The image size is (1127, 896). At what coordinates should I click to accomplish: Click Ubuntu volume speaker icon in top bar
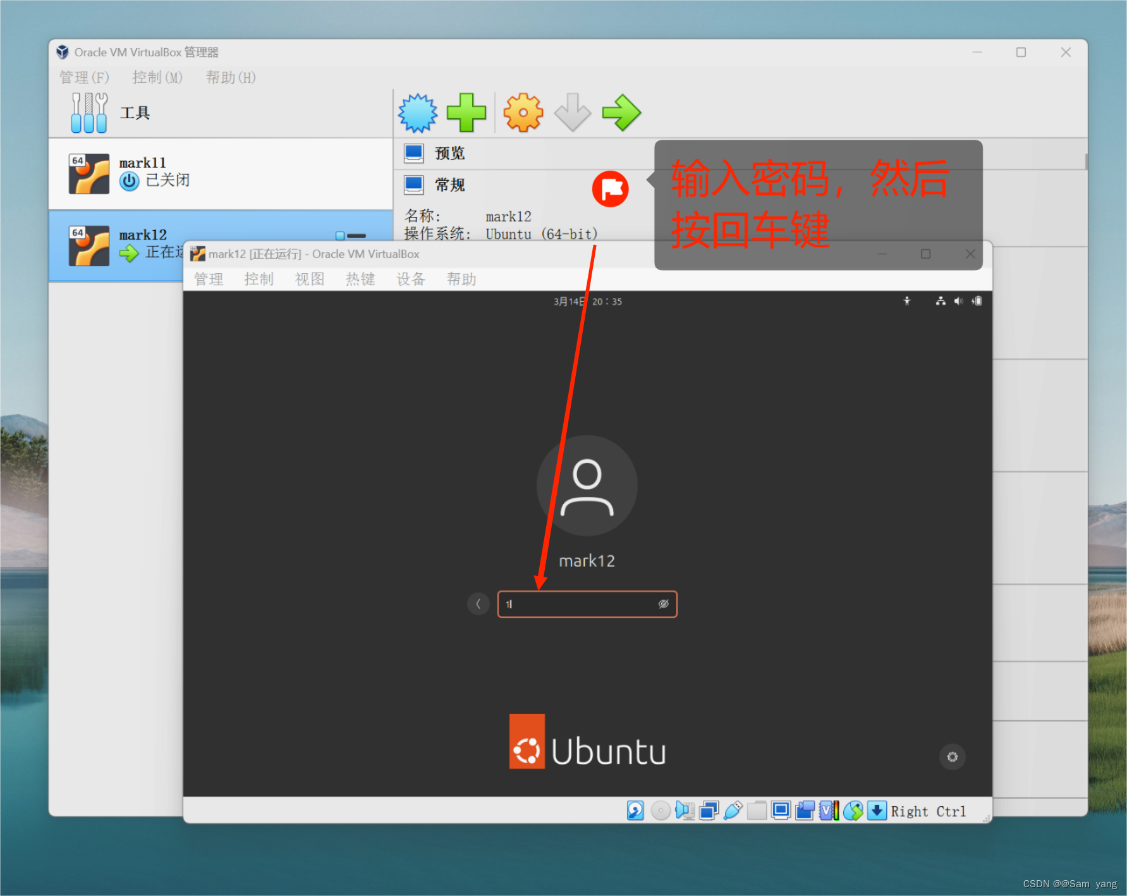tap(958, 302)
